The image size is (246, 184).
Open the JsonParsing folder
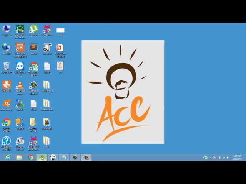[x=47, y=86]
